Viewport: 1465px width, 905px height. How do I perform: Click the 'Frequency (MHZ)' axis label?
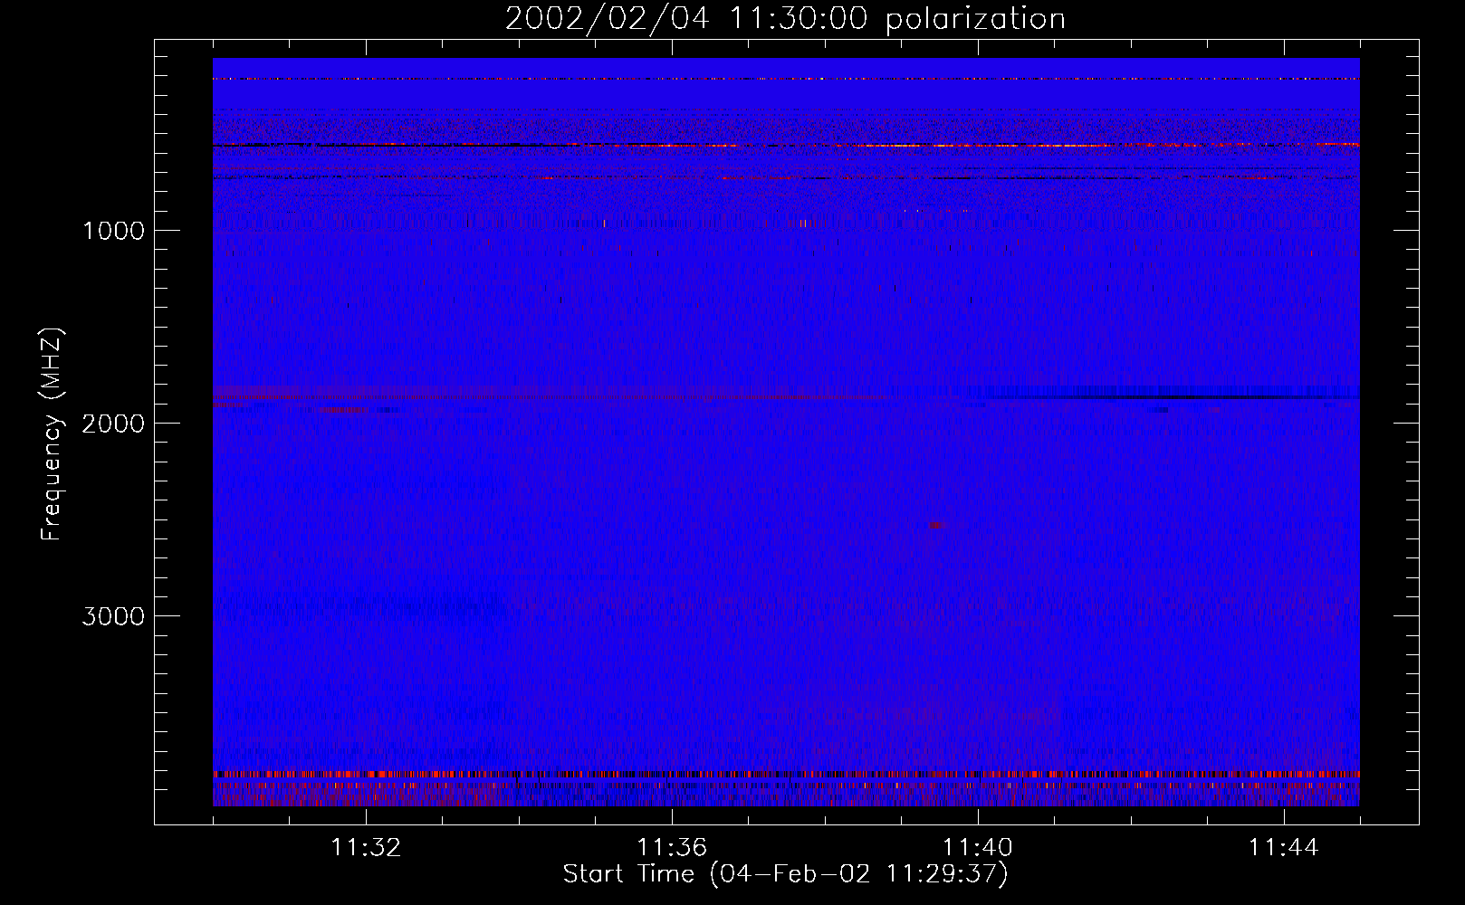click(52, 434)
